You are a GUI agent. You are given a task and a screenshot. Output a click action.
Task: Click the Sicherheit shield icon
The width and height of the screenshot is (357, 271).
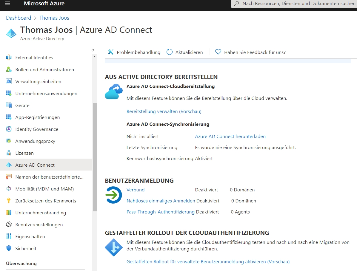click(9, 248)
